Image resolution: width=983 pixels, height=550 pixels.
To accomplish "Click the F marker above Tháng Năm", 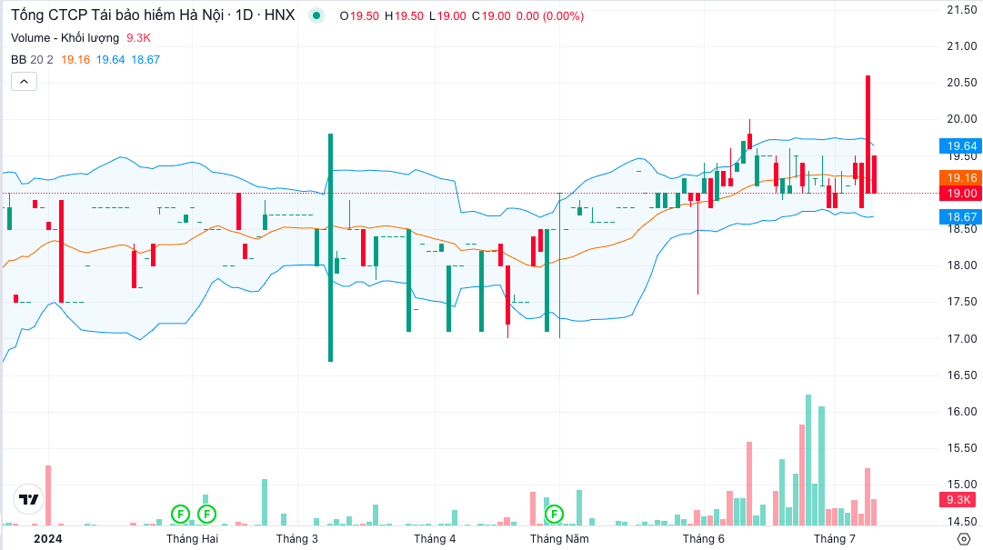I will tap(554, 515).
